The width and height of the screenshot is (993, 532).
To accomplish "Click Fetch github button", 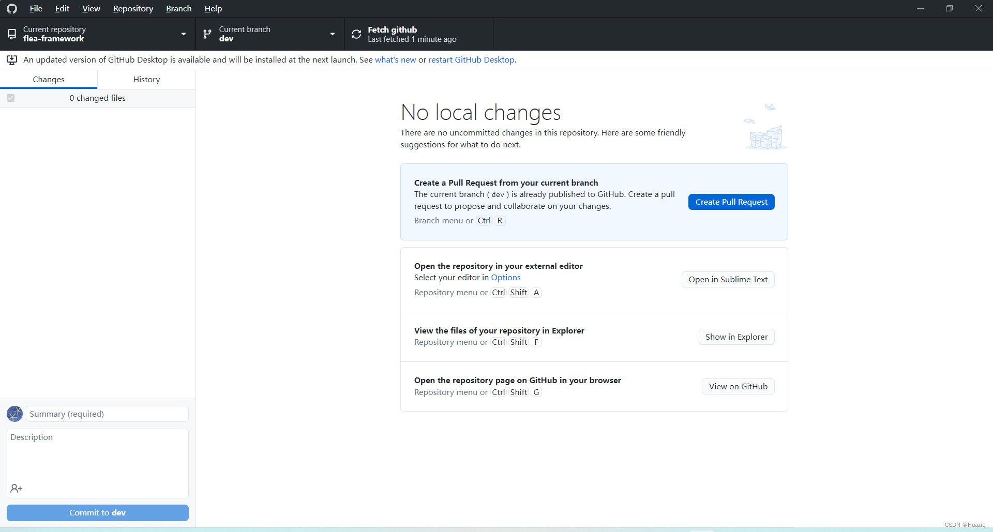I will [x=419, y=34].
